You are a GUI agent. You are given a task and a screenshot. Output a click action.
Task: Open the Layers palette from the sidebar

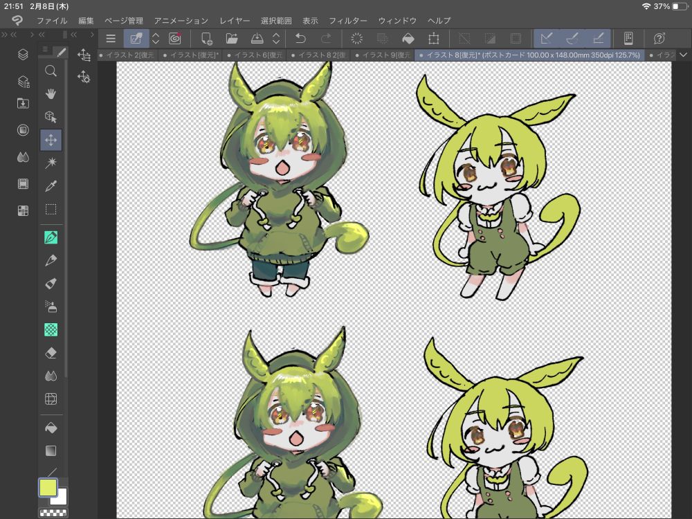click(23, 54)
